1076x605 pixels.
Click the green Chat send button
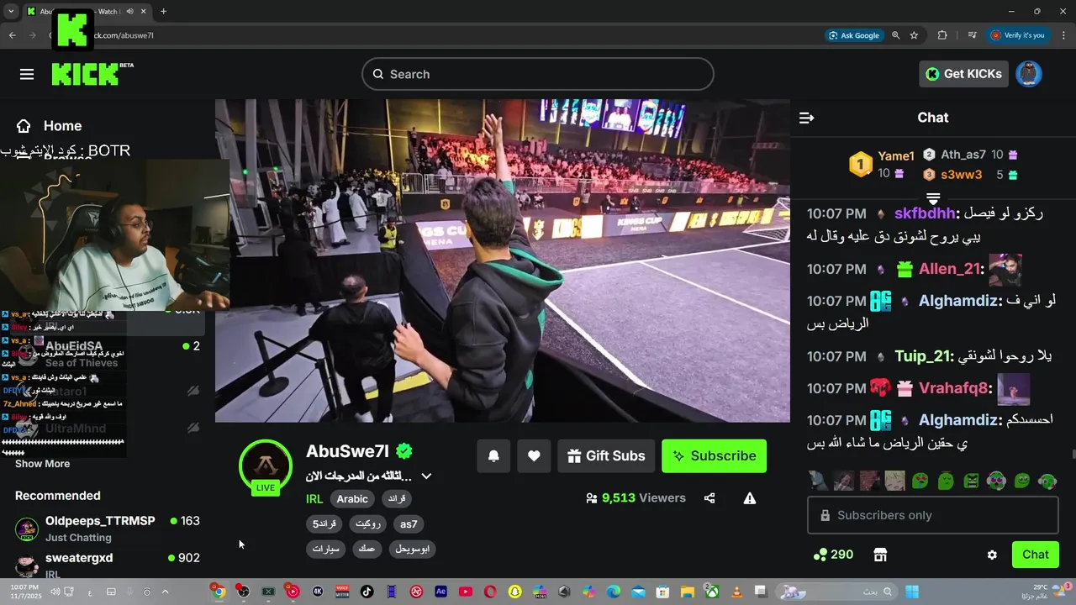point(1036,555)
